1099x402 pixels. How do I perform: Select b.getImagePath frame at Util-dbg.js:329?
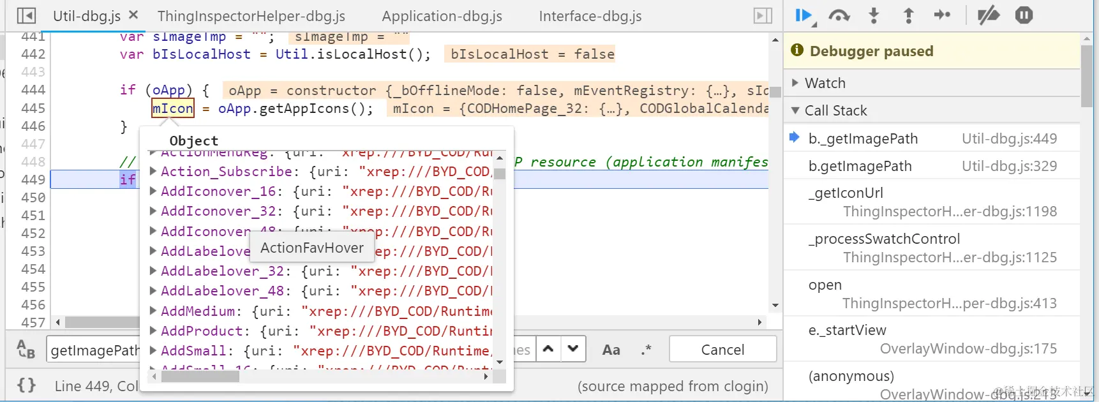click(932, 166)
